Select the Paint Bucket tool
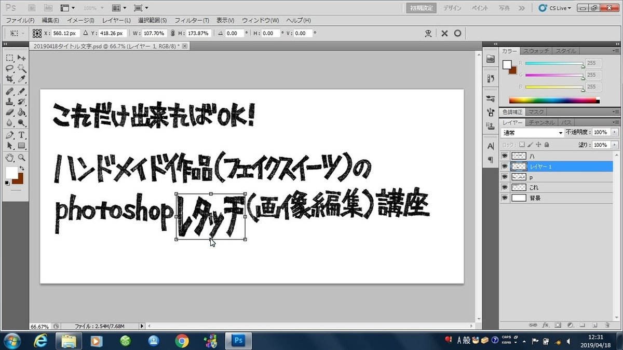 (x=22, y=112)
